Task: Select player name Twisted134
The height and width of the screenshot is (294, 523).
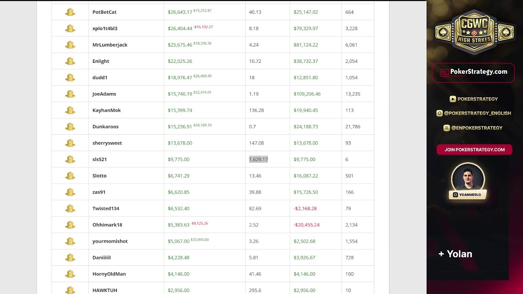Action: 106,208
